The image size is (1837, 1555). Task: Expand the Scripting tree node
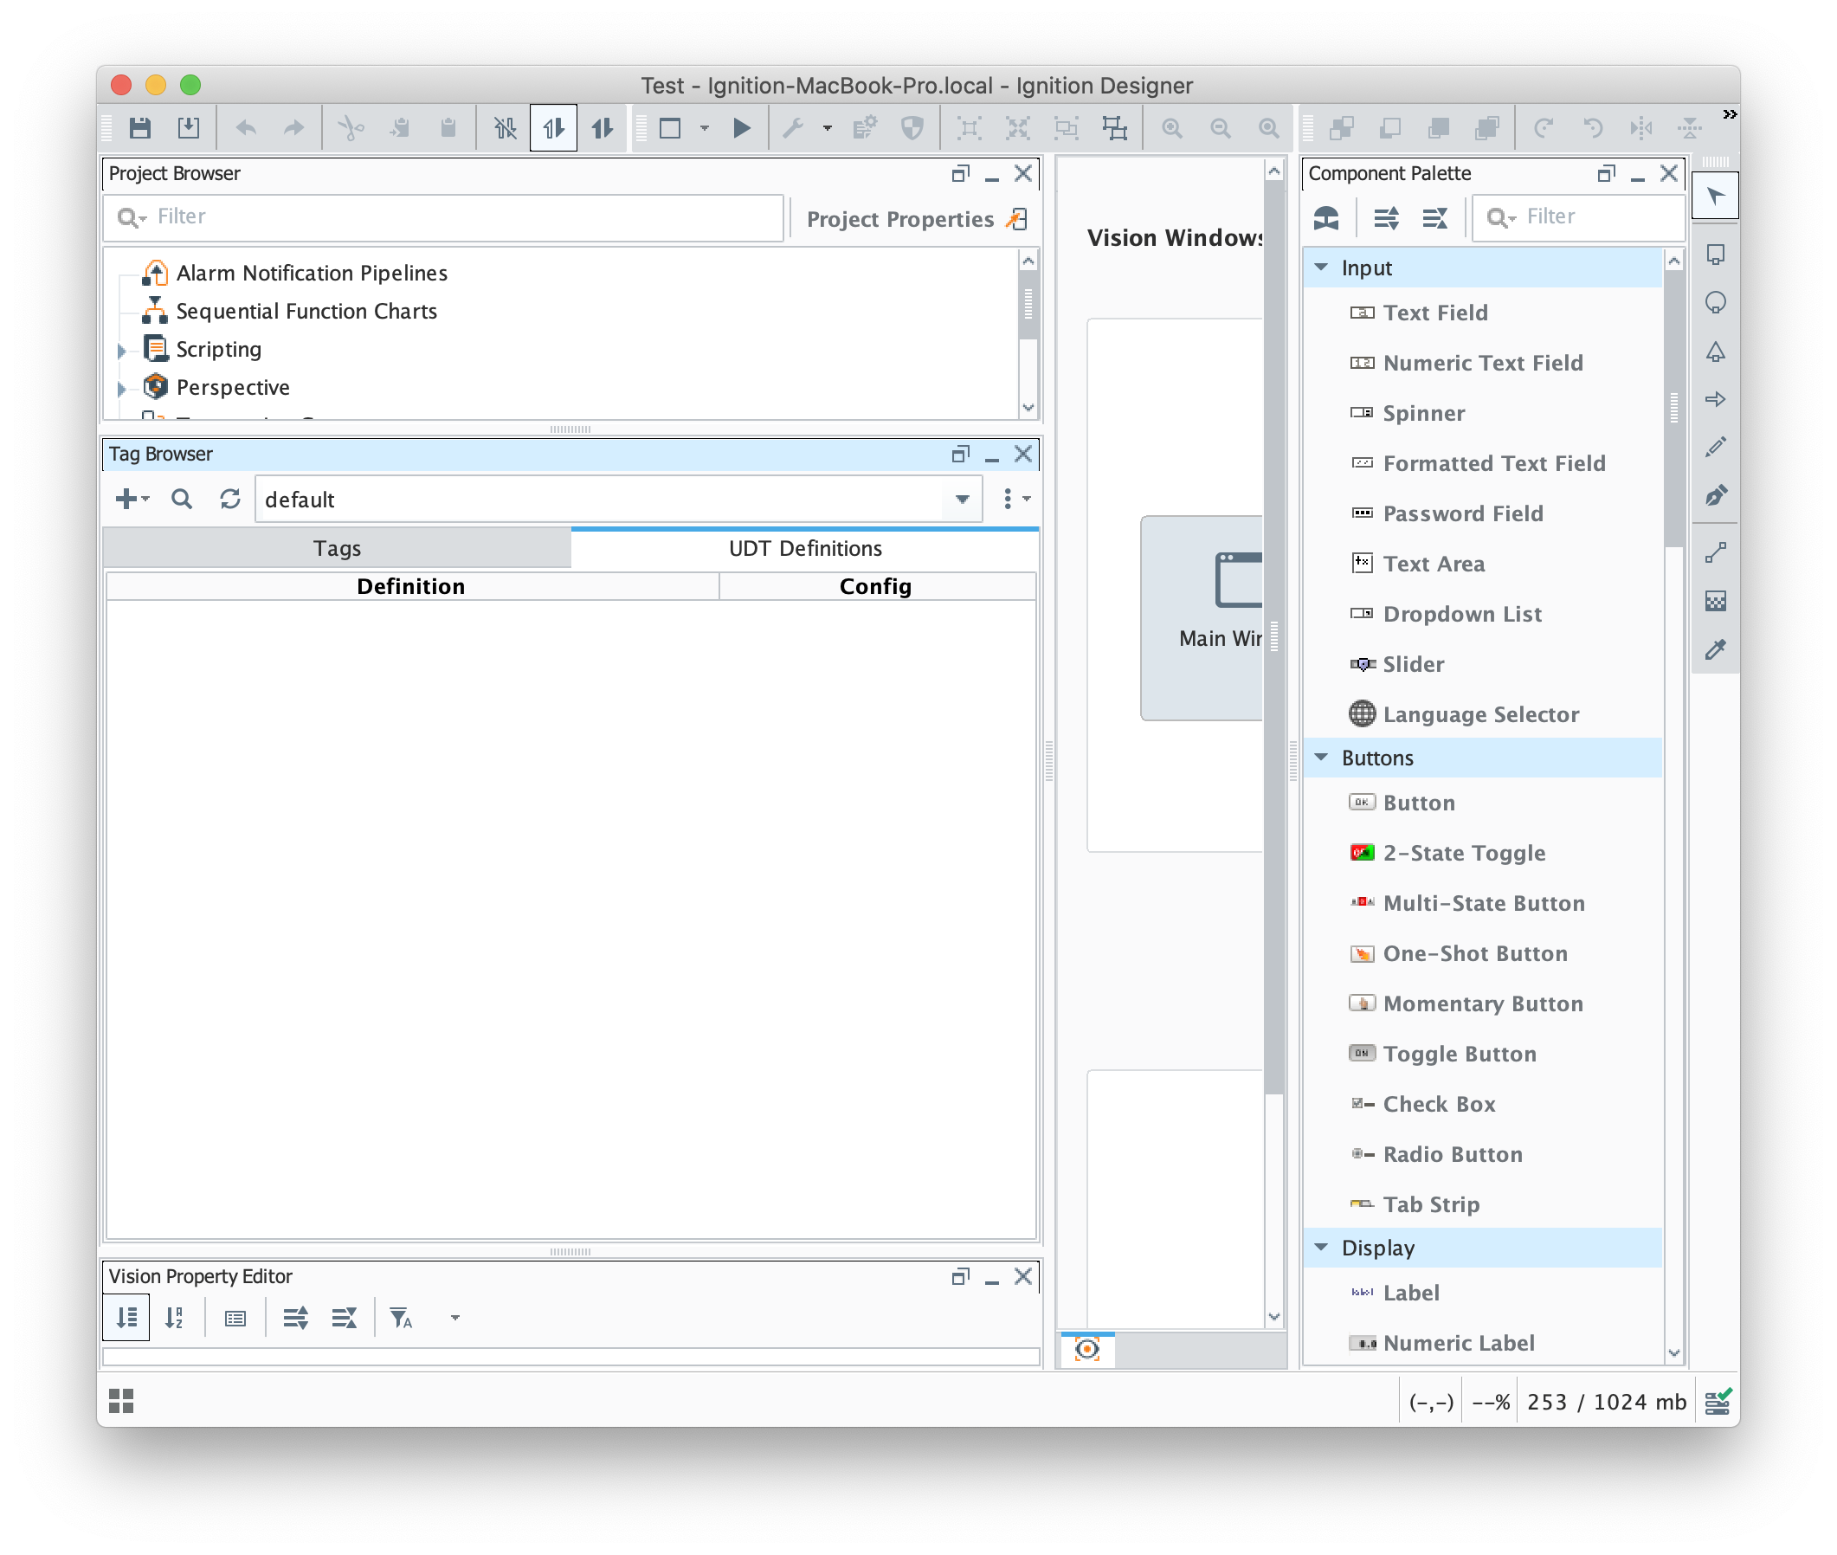pyautogui.click(x=122, y=350)
